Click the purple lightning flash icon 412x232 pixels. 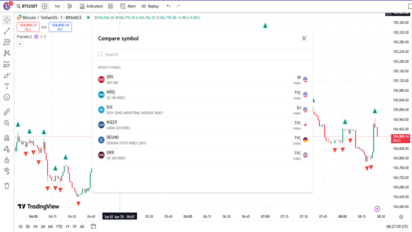click(377, 209)
